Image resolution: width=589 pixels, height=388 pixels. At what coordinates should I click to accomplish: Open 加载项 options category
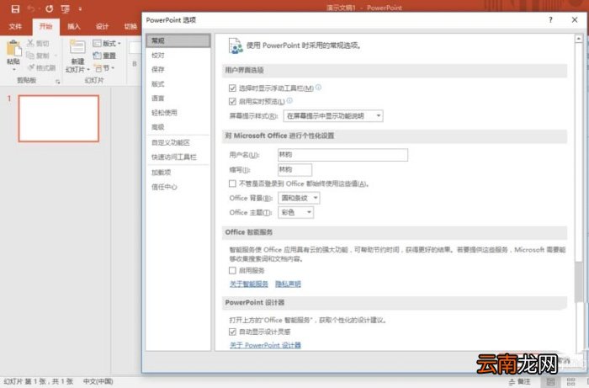pyautogui.click(x=178, y=173)
